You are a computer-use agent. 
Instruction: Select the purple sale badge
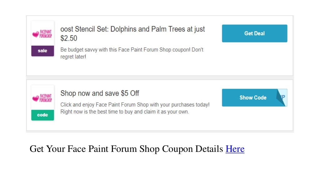(x=42, y=51)
